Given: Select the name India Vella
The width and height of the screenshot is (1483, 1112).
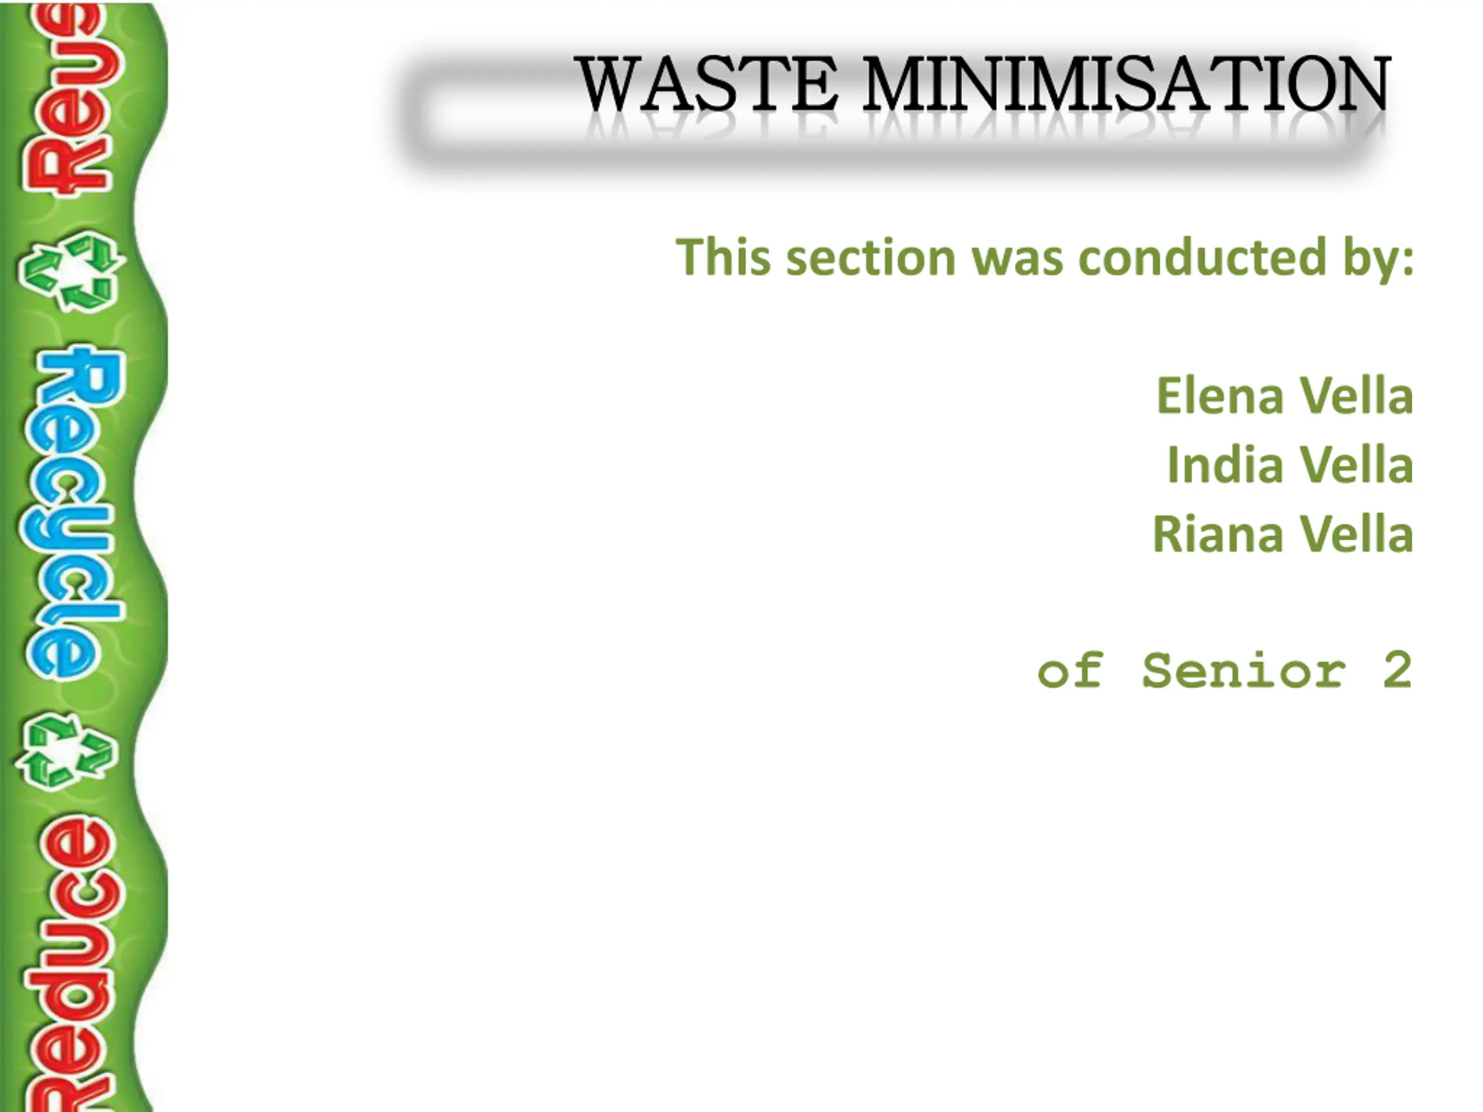Looking at the screenshot, I should point(1291,464).
